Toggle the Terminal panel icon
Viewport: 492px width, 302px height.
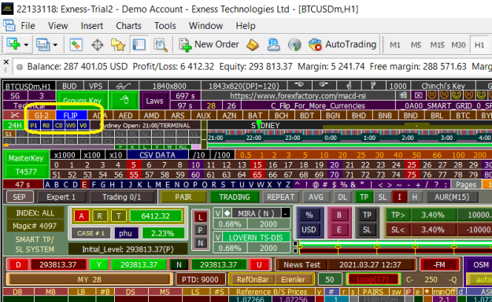139,45
